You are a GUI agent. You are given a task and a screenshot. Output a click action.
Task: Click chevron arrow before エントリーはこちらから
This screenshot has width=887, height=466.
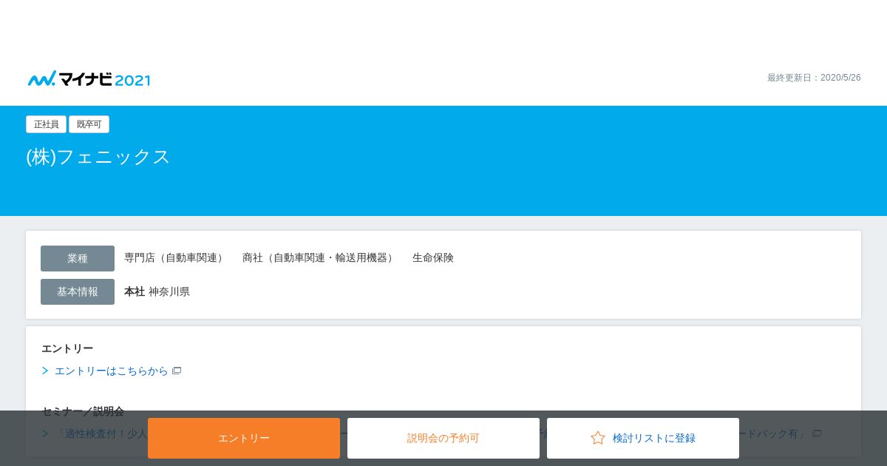click(45, 371)
